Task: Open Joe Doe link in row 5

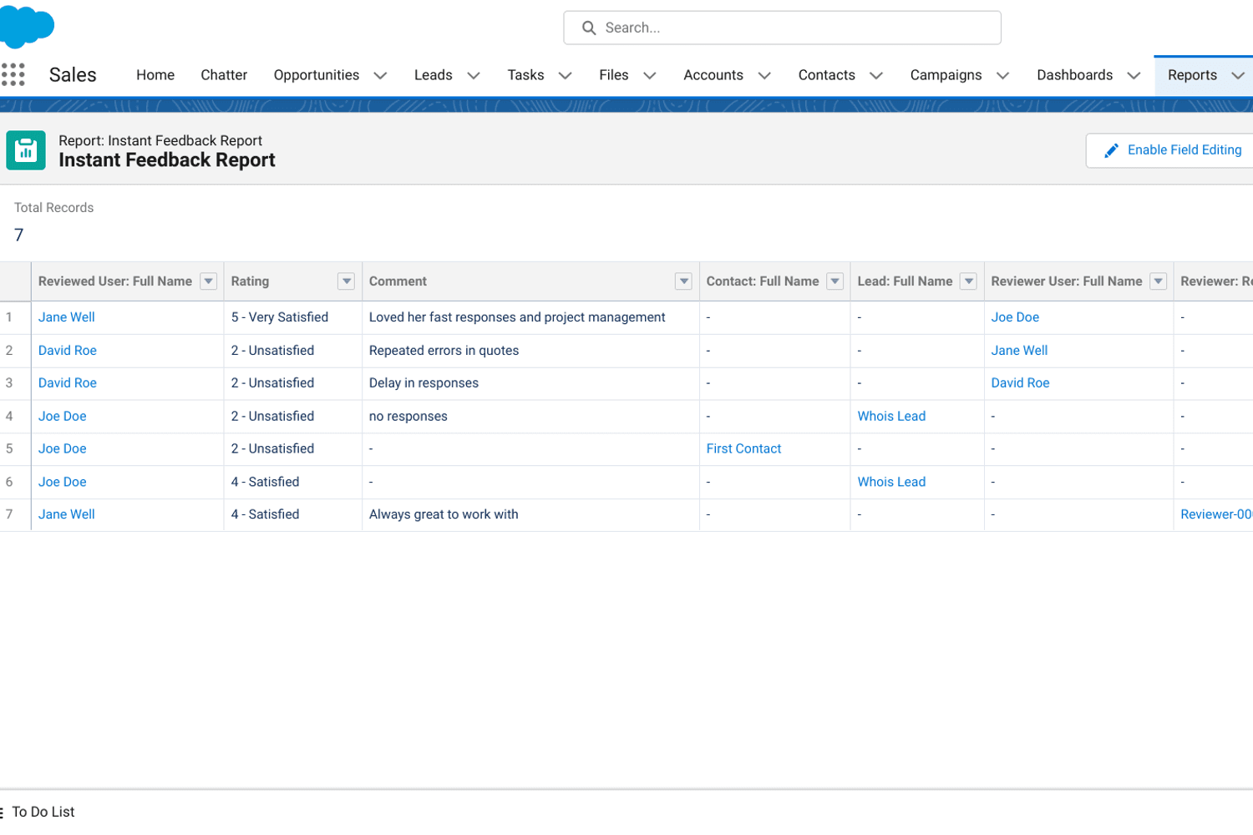Action: tap(63, 449)
